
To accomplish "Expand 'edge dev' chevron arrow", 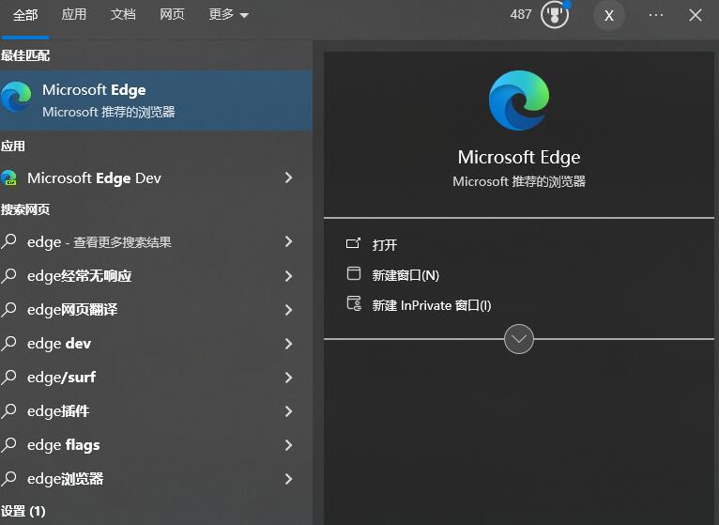I will 288,344.
